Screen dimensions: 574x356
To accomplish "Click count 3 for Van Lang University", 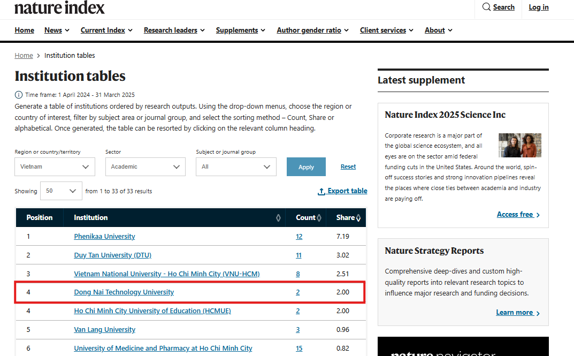I will (x=297, y=330).
